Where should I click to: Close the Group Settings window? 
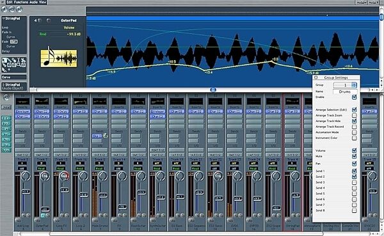316,77
